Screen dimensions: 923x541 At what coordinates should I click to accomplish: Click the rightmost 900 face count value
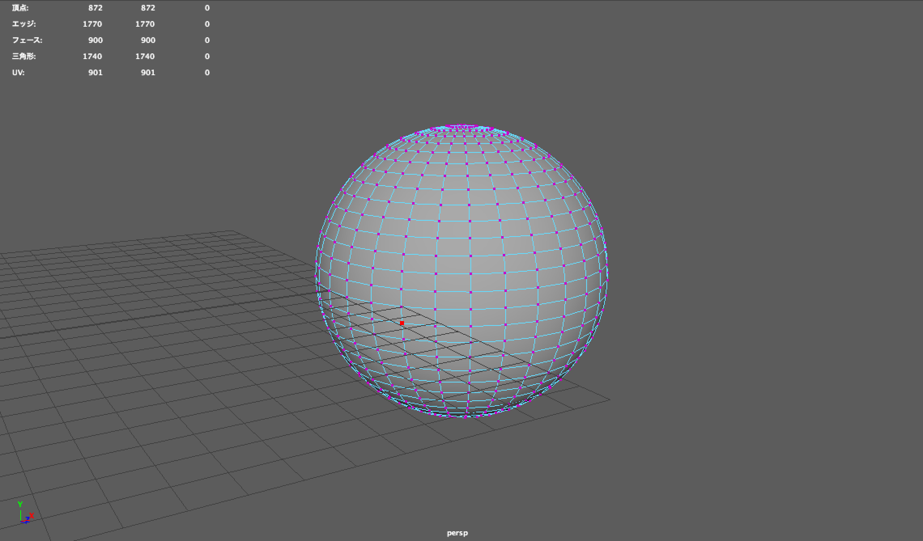[148, 40]
